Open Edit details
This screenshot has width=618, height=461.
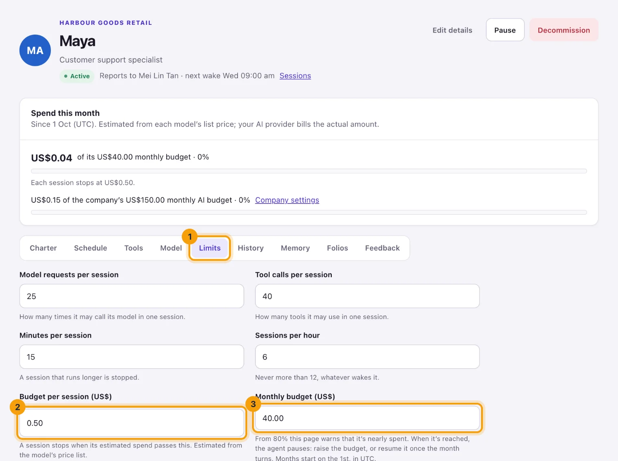click(x=452, y=30)
